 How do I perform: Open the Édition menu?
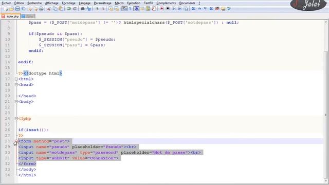tap(19, 3)
